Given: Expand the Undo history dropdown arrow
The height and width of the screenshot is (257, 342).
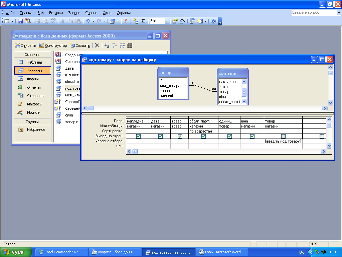Looking at the screenshot, I should pyautogui.click(x=93, y=21).
